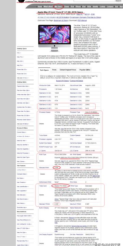123x246 pixels.
Task: Select the iPhone navigation item
Action: (78, 6)
